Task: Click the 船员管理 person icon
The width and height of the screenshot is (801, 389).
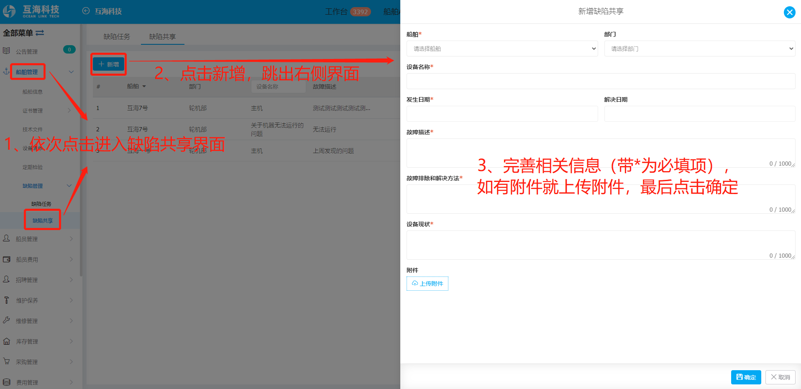Action: 6,238
